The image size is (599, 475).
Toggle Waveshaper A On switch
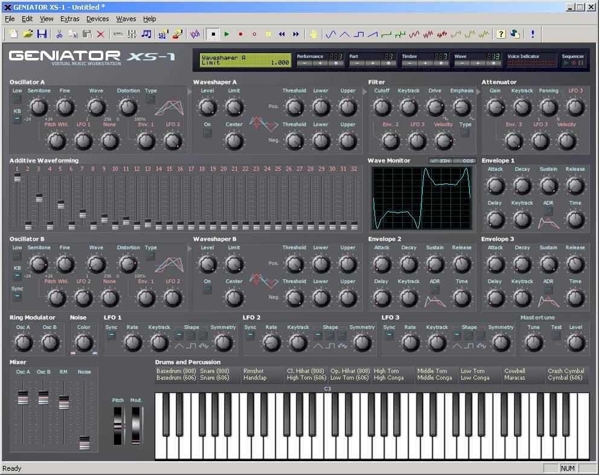(207, 133)
